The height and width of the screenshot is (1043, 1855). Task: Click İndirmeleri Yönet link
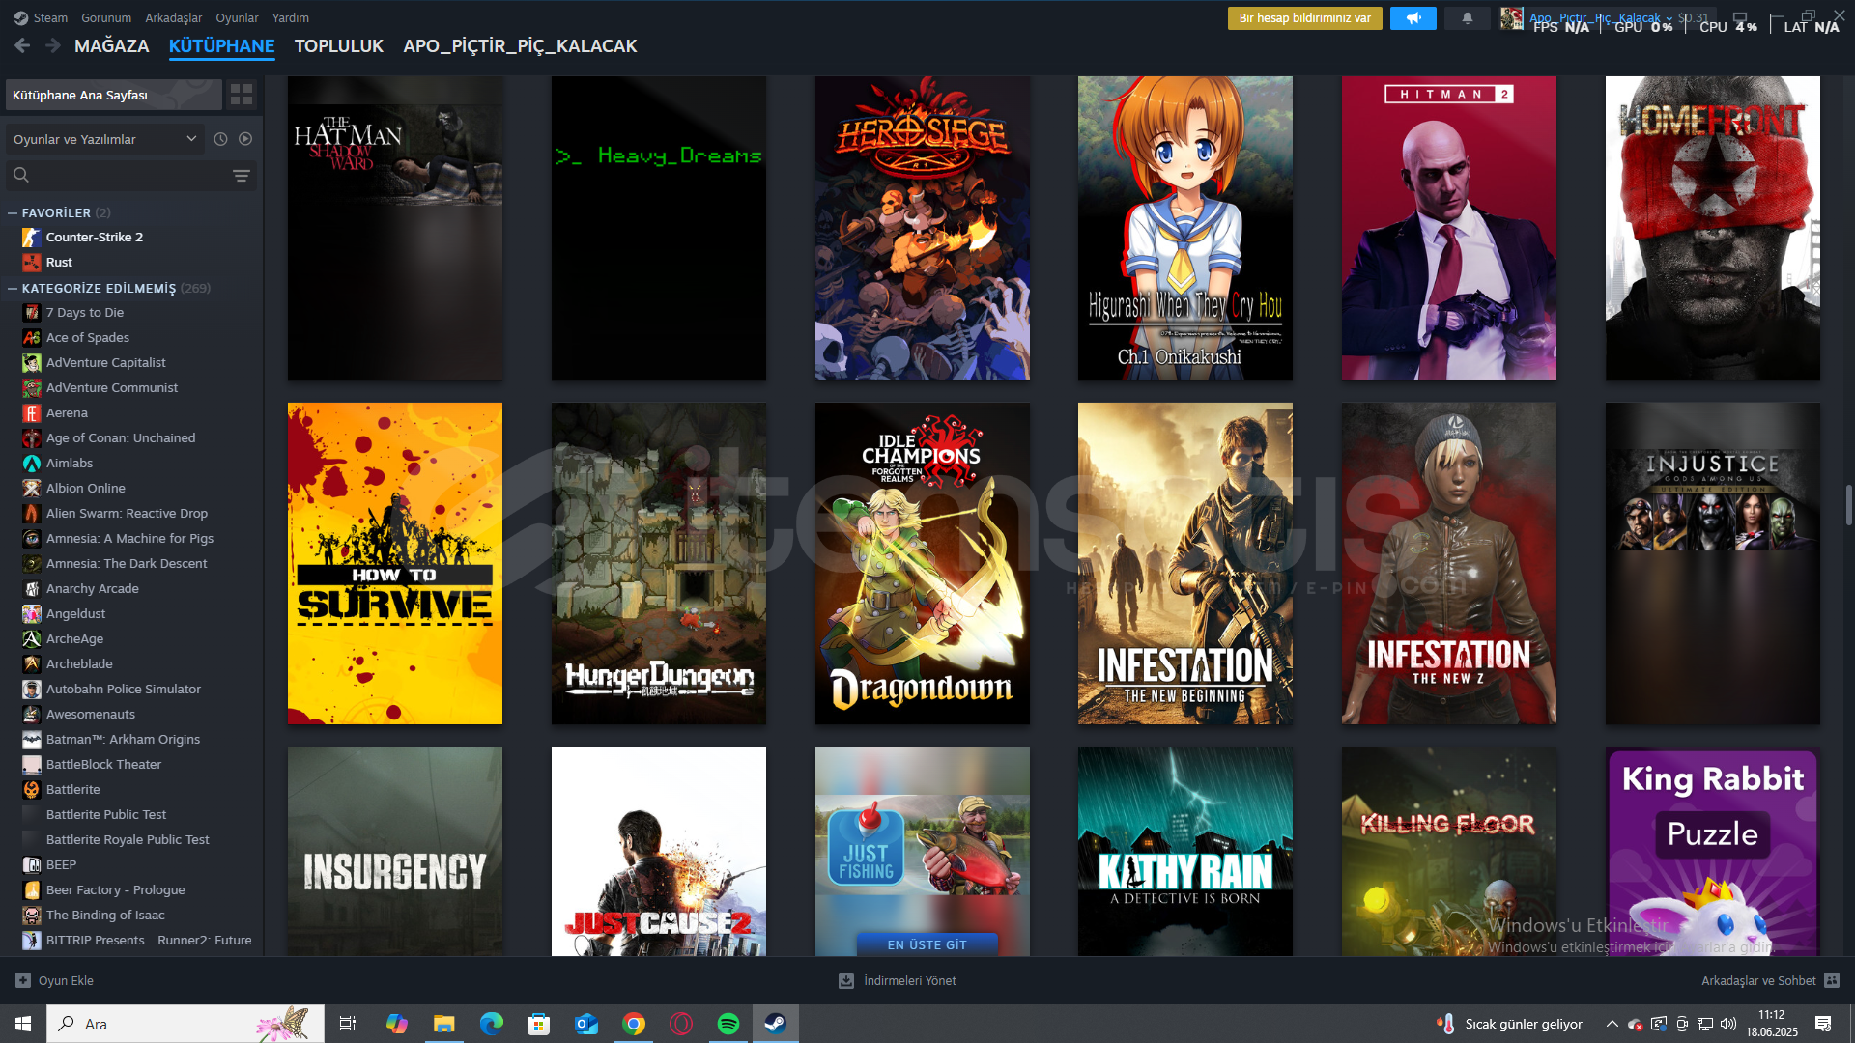click(x=910, y=980)
